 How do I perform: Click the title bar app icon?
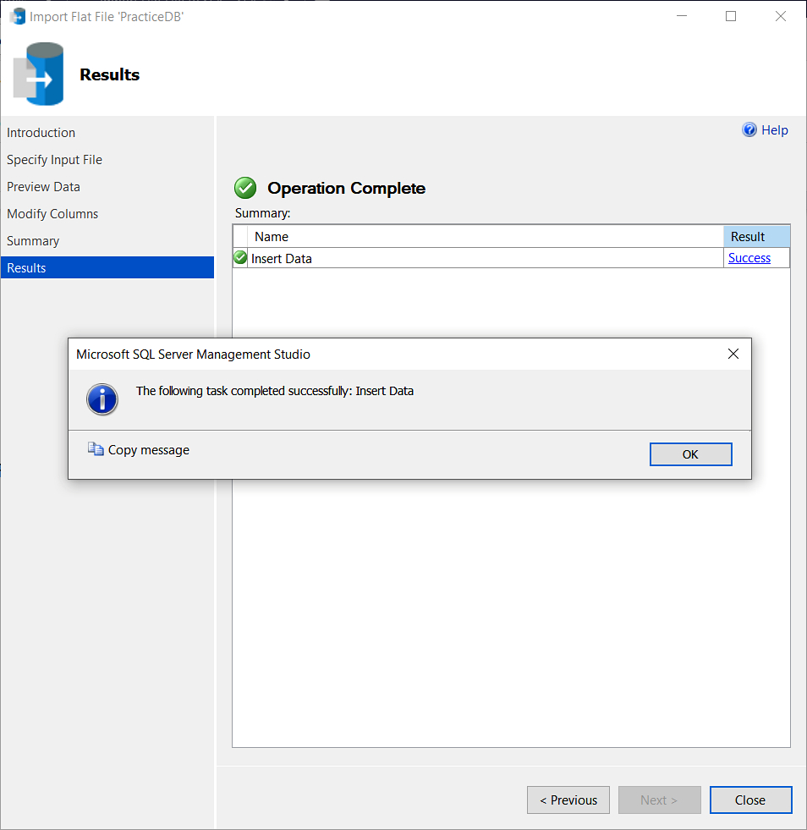coord(18,16)
